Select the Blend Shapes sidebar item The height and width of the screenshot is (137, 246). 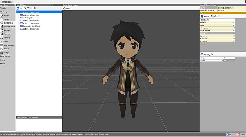[x=8, y=23]
